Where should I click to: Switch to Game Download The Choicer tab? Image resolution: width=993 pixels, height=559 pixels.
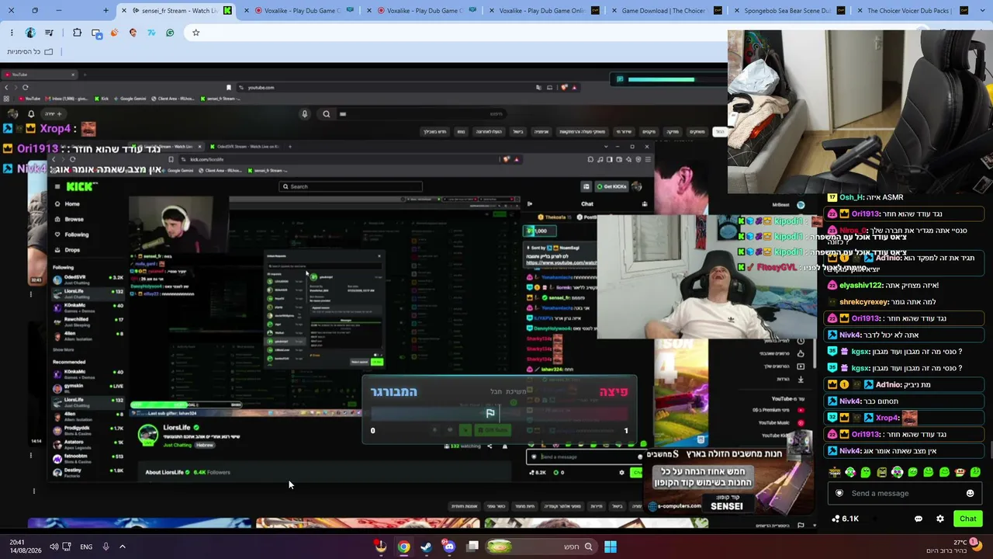pyautogui.click(x=667, y=11)
